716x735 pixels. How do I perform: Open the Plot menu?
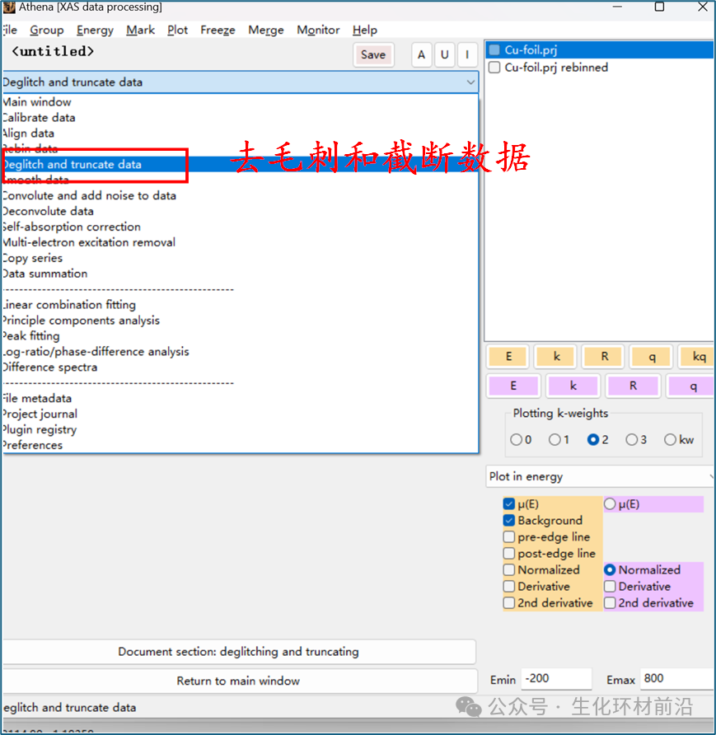pos(178,30)
